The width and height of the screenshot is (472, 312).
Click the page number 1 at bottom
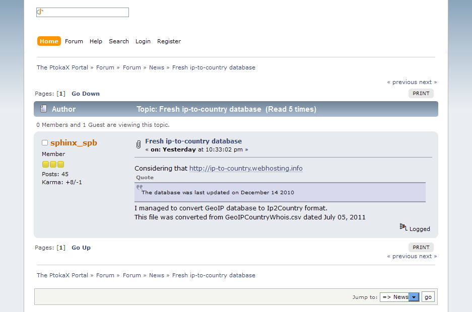click(x=61, y=248)
